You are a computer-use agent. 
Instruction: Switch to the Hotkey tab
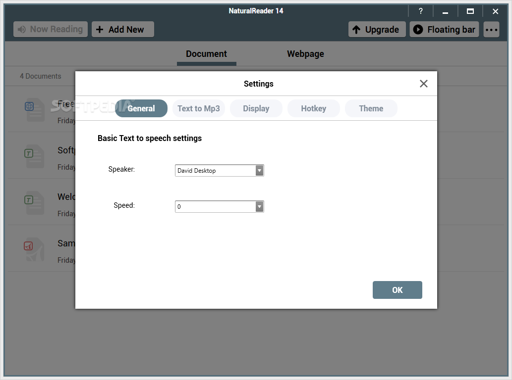(x=313, y=108)
